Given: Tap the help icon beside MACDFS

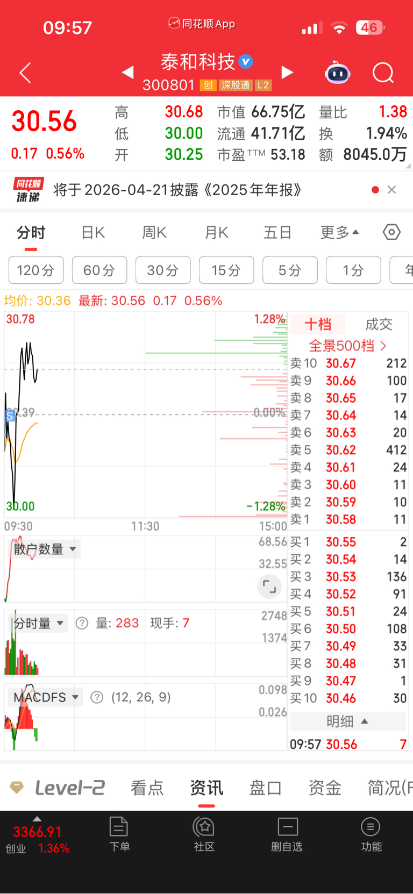Looking at the screenshot, I should pyautogui.click(x=97, y=697).
